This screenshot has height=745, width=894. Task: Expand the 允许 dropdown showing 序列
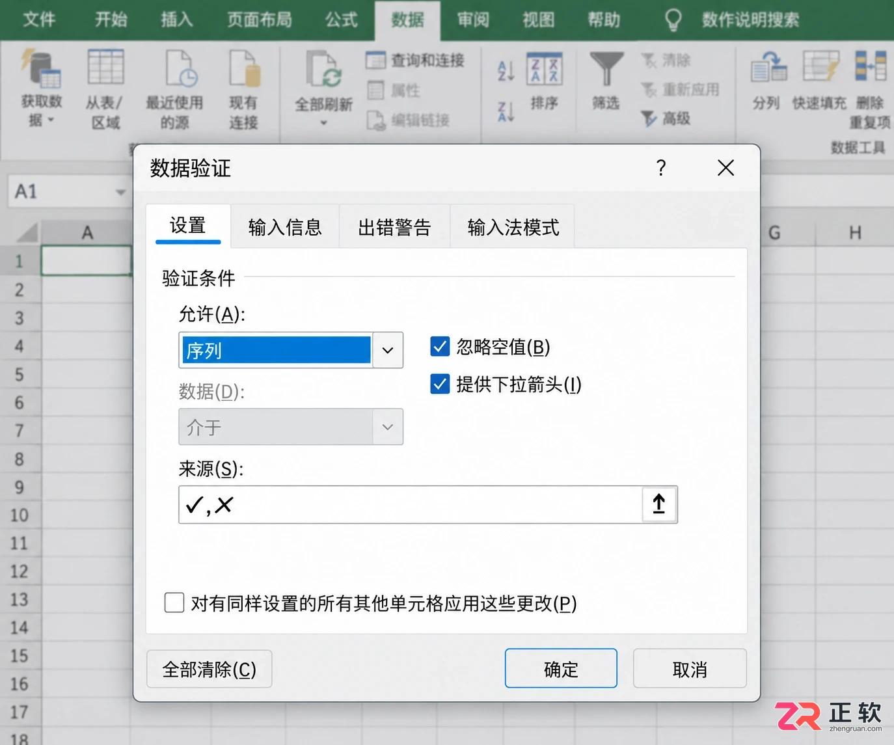coord(388,350)
